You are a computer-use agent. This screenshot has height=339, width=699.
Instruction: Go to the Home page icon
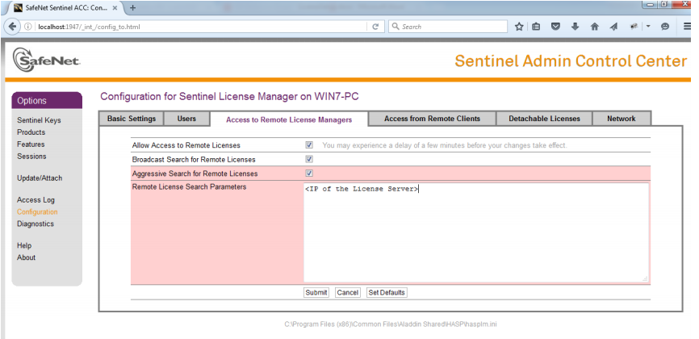(594, 27)
